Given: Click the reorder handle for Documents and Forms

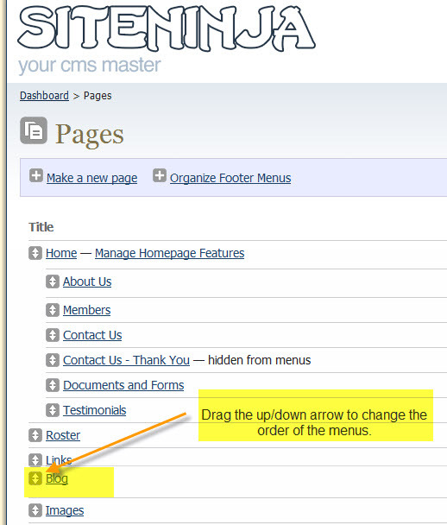Looking at the screenshot, I should tap(53, 385).
